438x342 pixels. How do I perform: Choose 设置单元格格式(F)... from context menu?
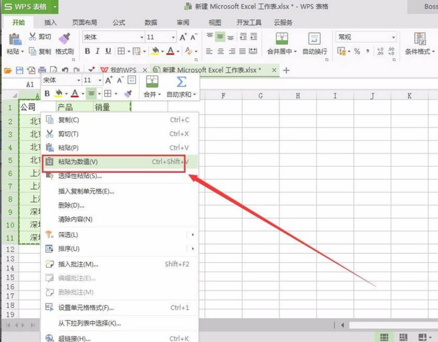coord(120,308)
